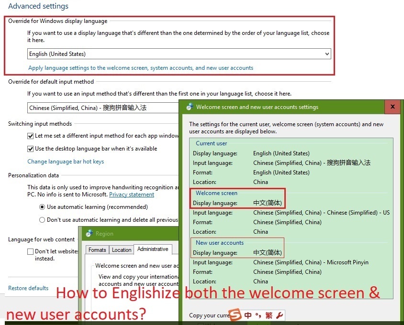Click Microsoft Pinyin input language value
This screenshot has width=404, height=325.
point(311,262)
